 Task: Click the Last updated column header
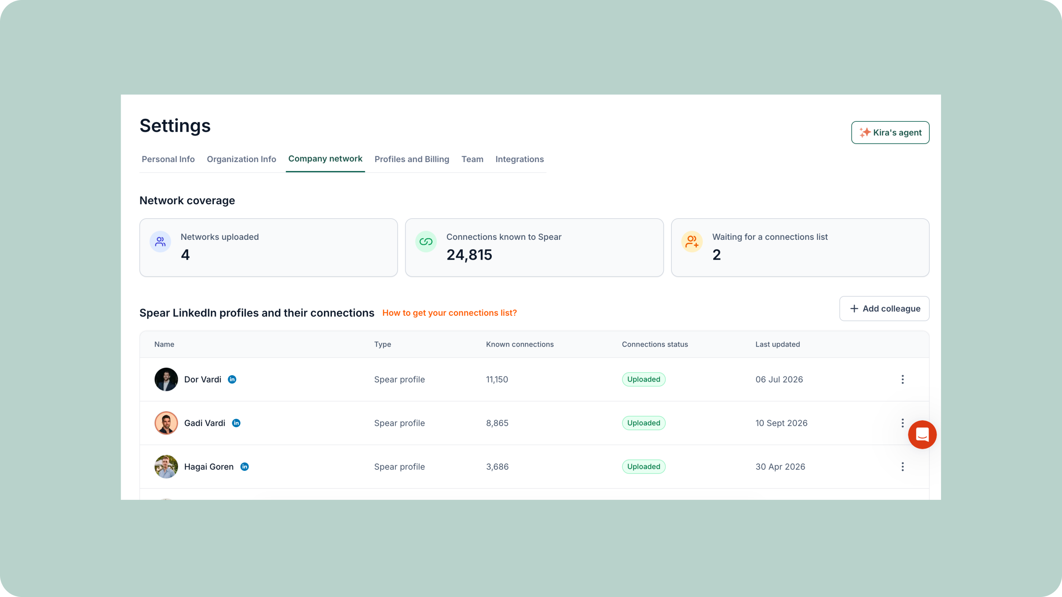coord(777,344)
